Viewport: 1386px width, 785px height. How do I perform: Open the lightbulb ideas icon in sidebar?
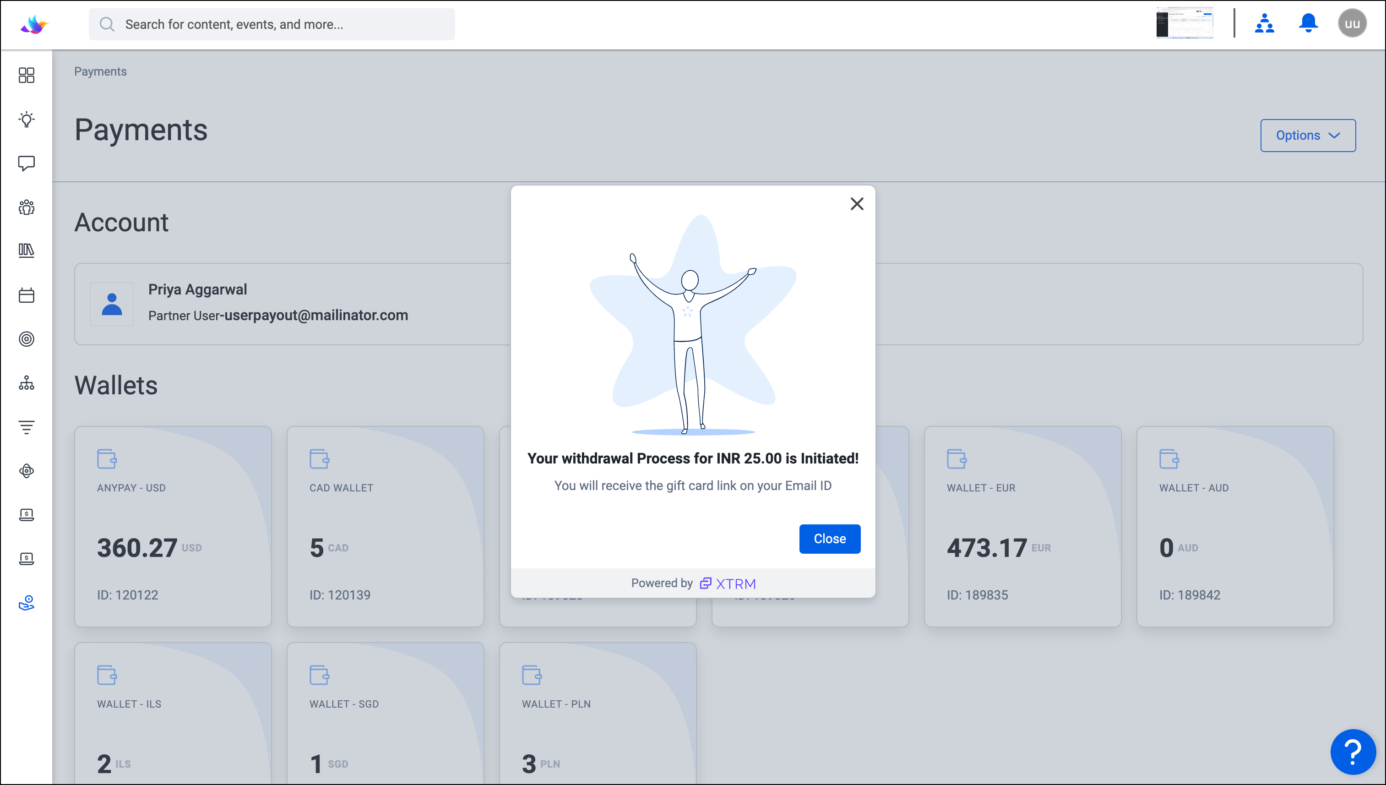[27, 119]
